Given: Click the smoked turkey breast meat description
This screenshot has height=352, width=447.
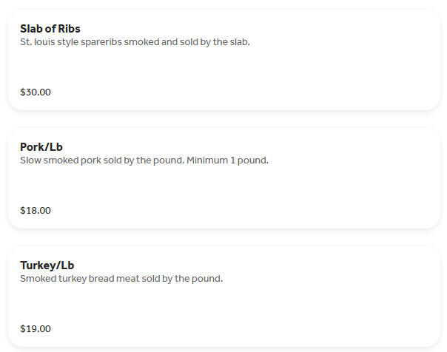Looking at the screenshot, I should [x=121, y=279].
